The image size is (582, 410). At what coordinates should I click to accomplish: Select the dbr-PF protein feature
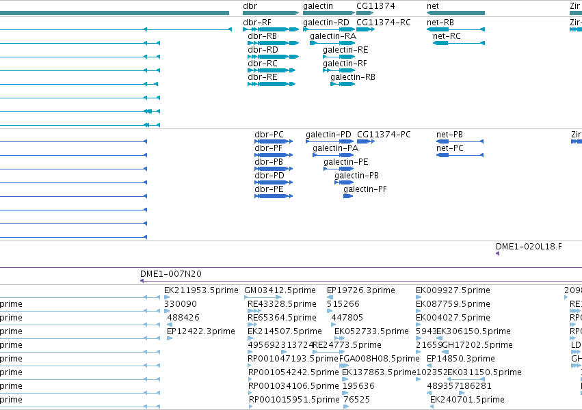(x=274, y=155)
